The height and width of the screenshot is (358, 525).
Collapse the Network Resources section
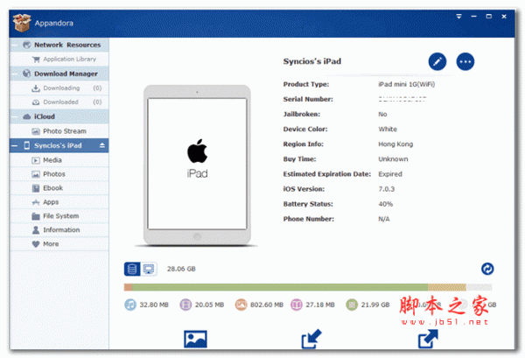(14, 45)
